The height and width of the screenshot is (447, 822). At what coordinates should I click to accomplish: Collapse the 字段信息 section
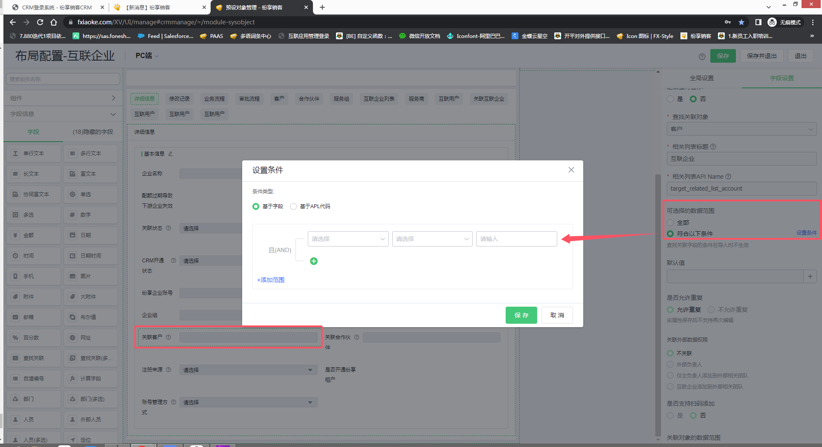click(63, 114)
